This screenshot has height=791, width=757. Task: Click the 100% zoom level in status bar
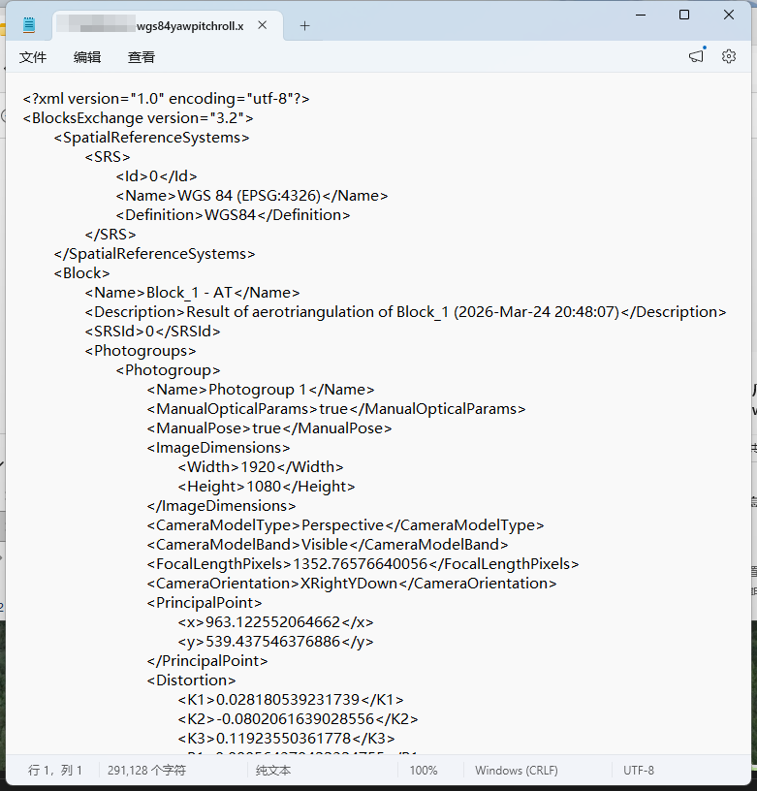click(423, 771)
